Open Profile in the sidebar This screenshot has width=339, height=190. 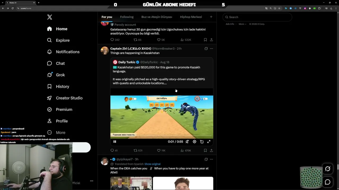[x=57, y=121]
